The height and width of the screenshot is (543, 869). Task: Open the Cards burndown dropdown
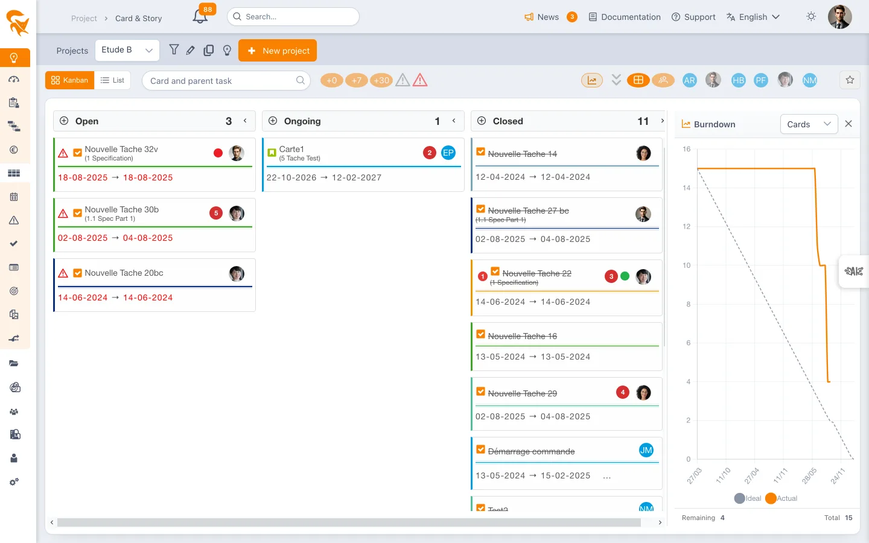pyautogui.click(x=809, y=124)
